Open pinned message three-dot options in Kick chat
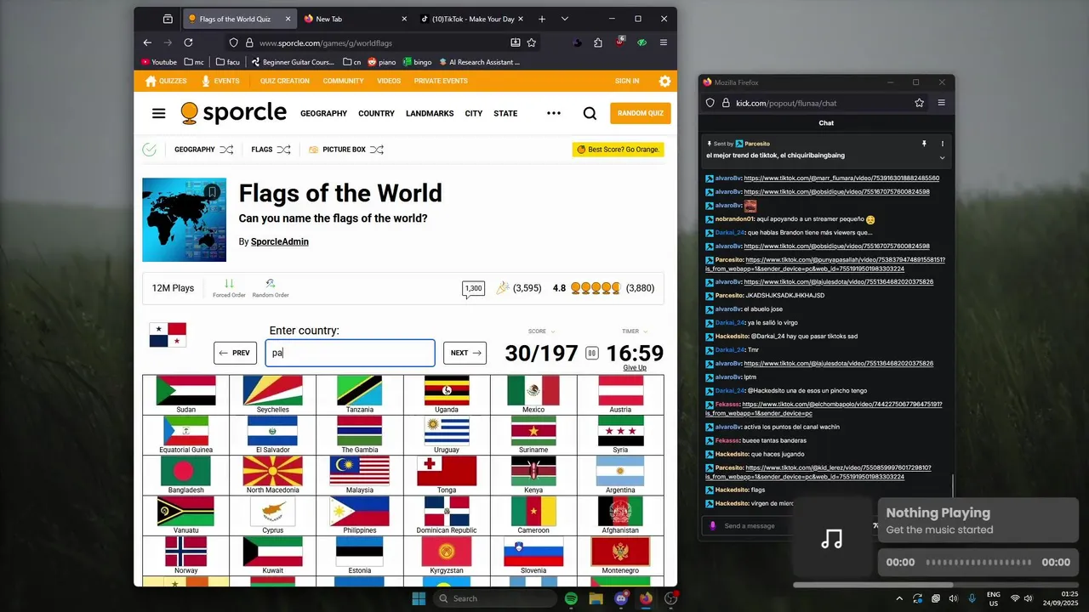 click(x=942, y=144)
